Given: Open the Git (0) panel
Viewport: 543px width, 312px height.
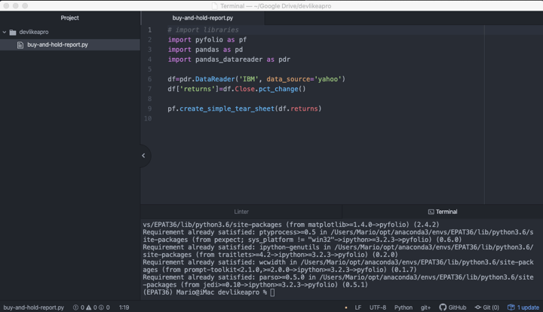Looking at the screenshot, I should (x=487, y=307).
